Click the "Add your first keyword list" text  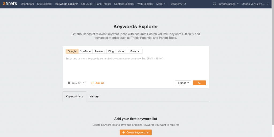click(x=136, y=119)
